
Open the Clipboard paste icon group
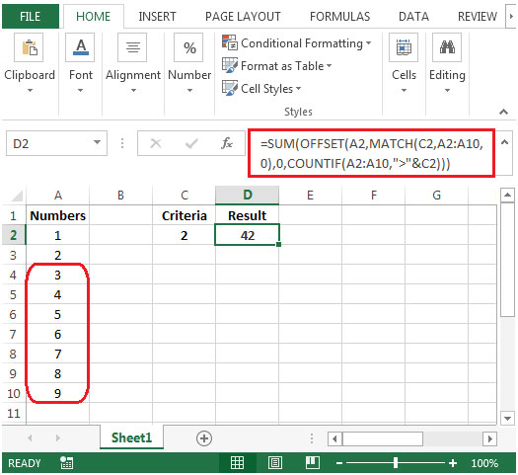point(29,47)
